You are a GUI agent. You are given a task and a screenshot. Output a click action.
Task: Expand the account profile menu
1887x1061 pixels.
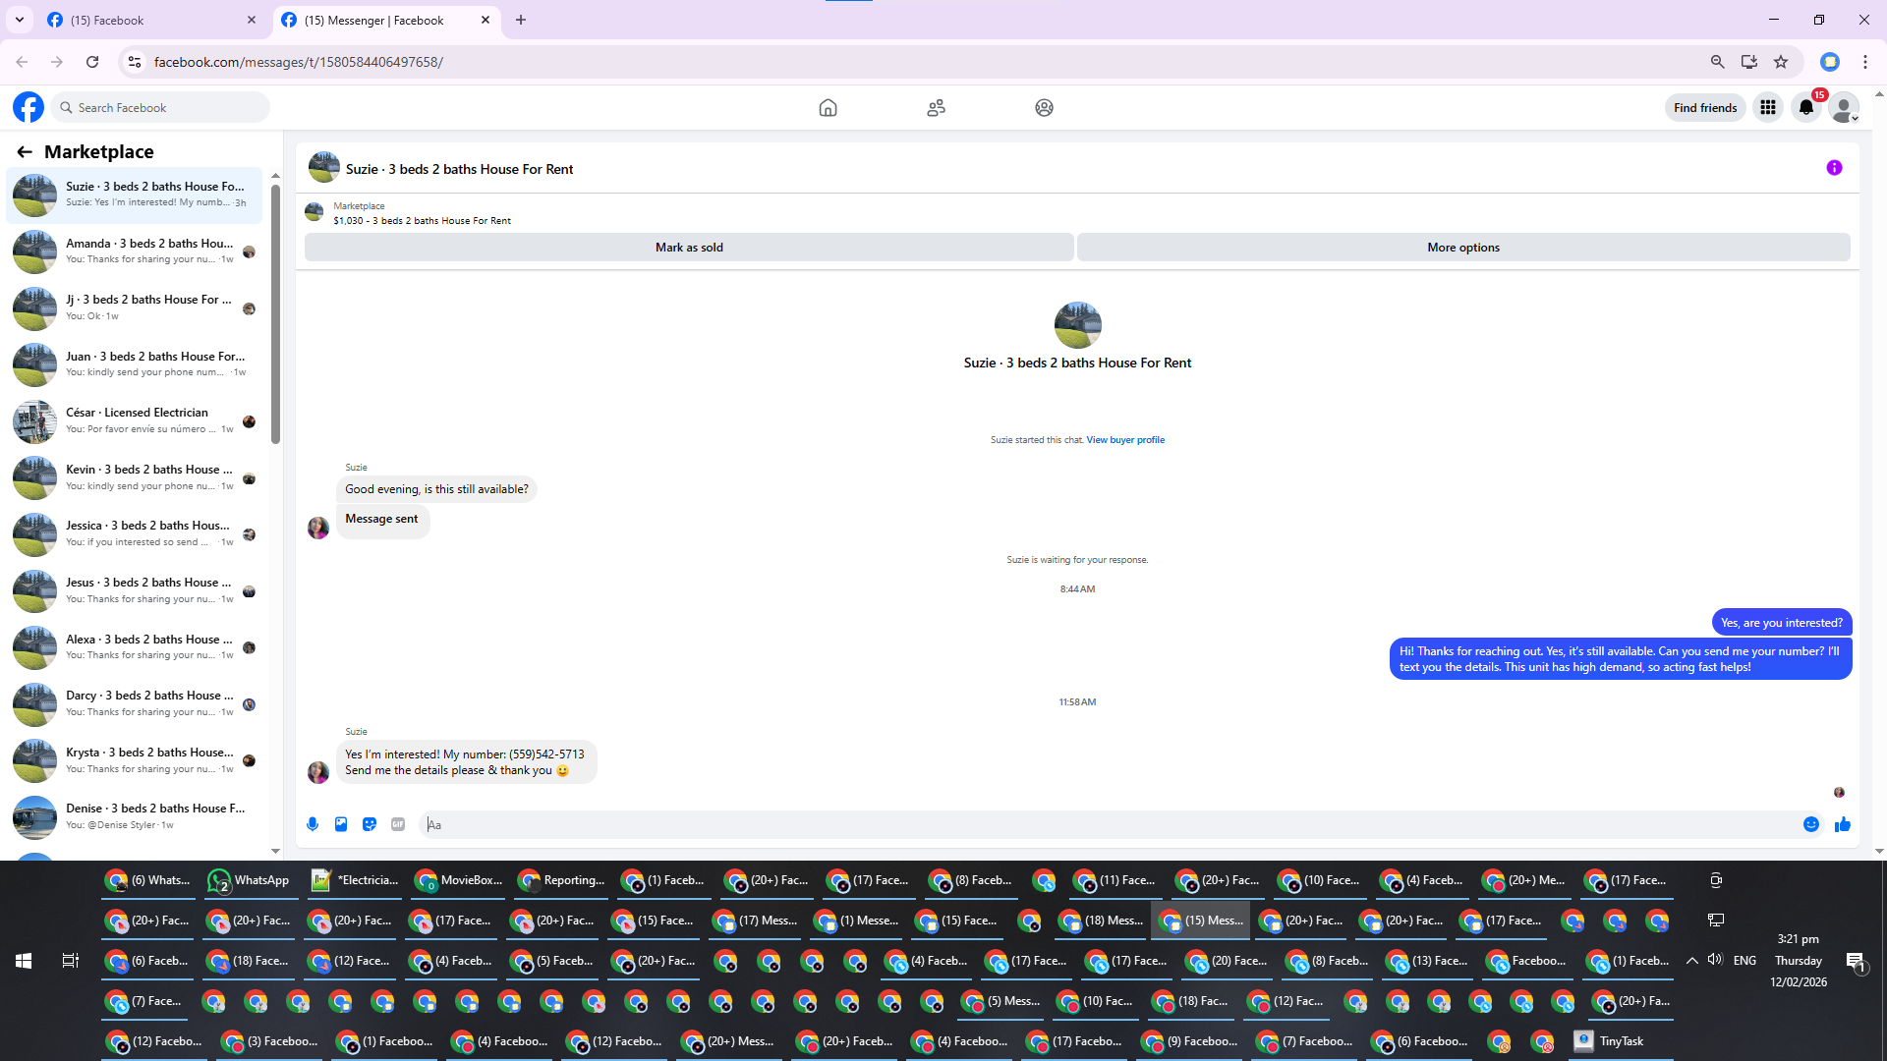point(1845,108)
